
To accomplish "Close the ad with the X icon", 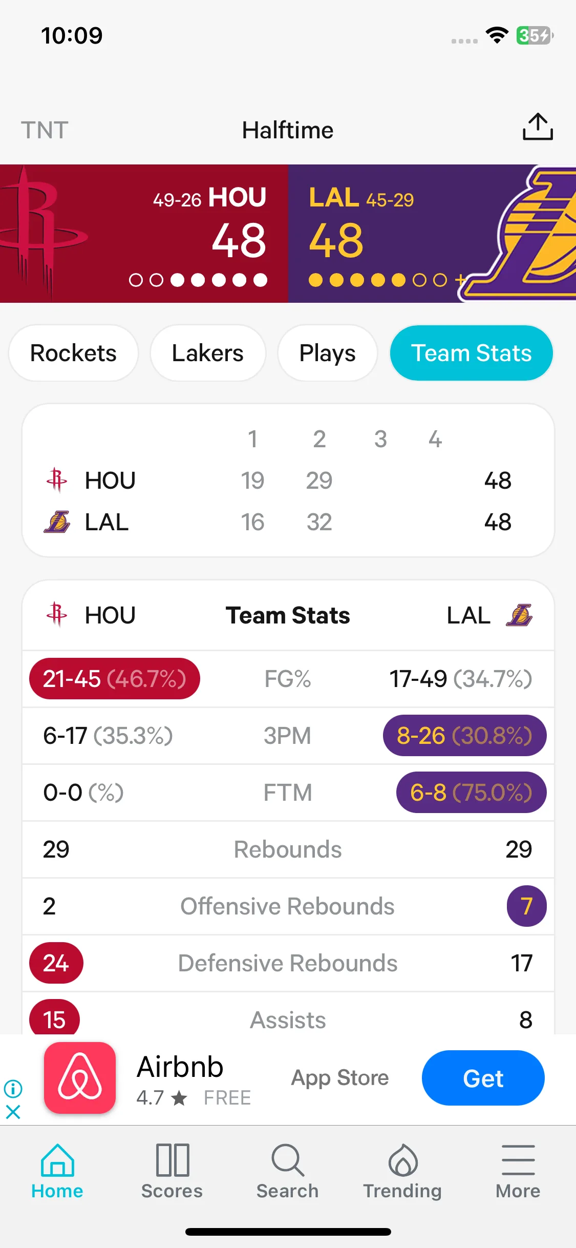I will click(13, 1112).
